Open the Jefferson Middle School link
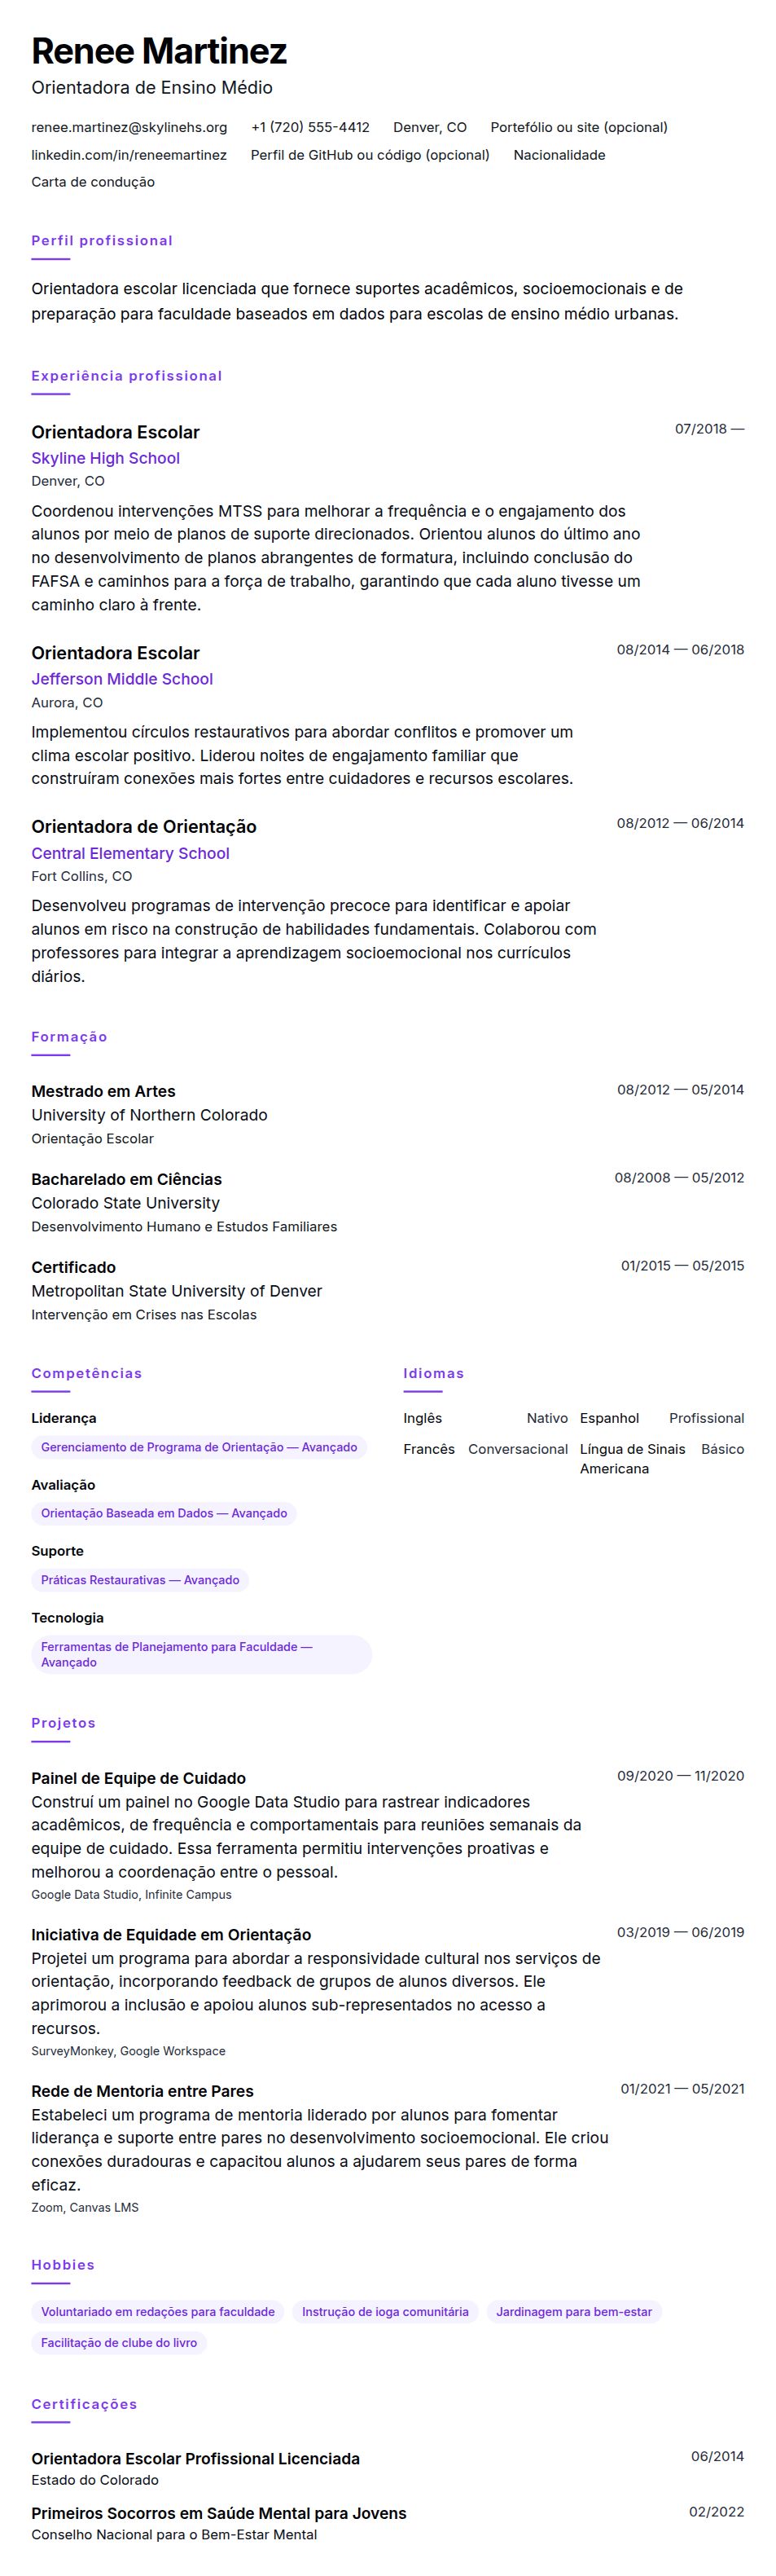This screenshot has width=776, height=2576. (x=122, y=679)
